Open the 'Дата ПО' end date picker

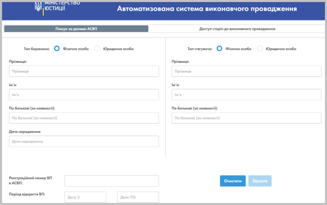click(138, 197)
